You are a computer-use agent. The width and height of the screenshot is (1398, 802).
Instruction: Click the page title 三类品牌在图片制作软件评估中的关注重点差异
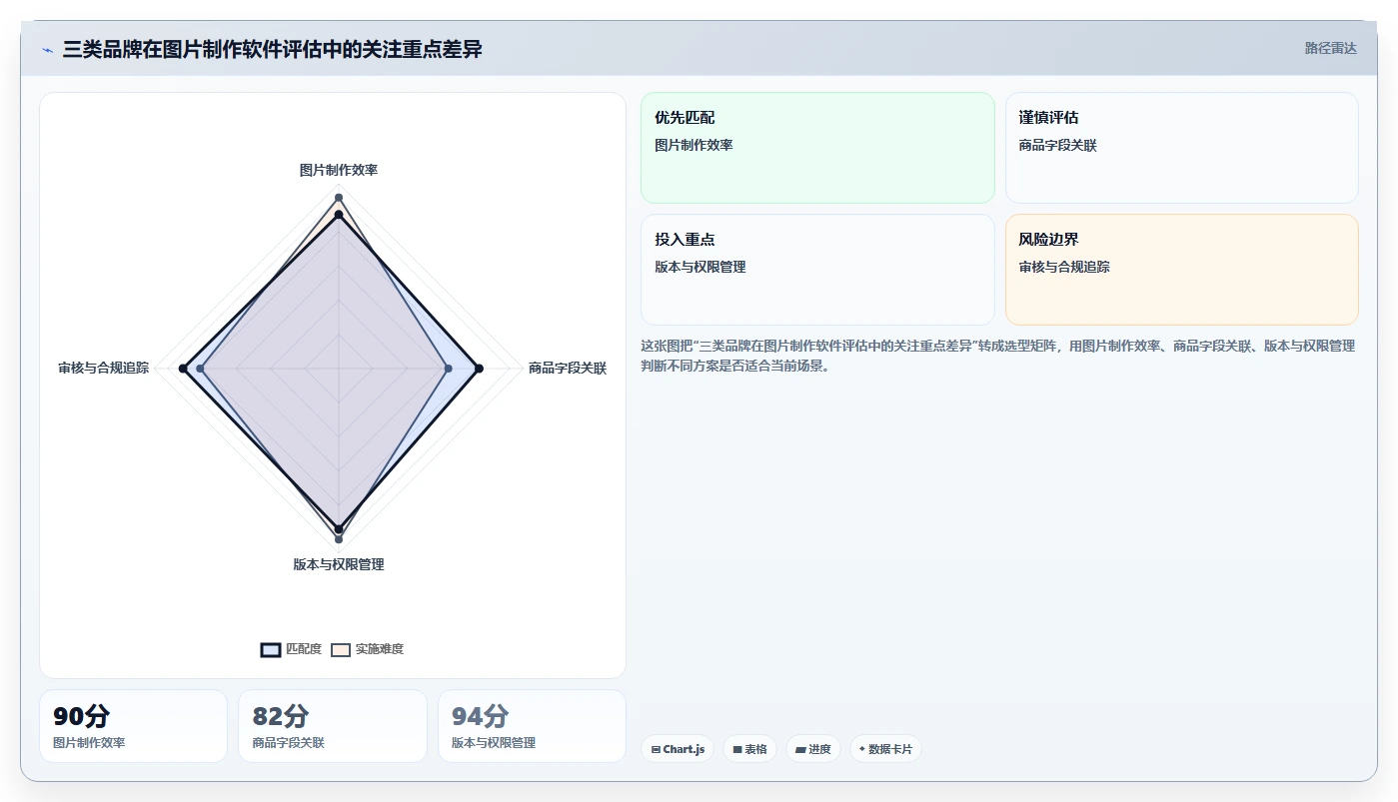pos(272,49)
